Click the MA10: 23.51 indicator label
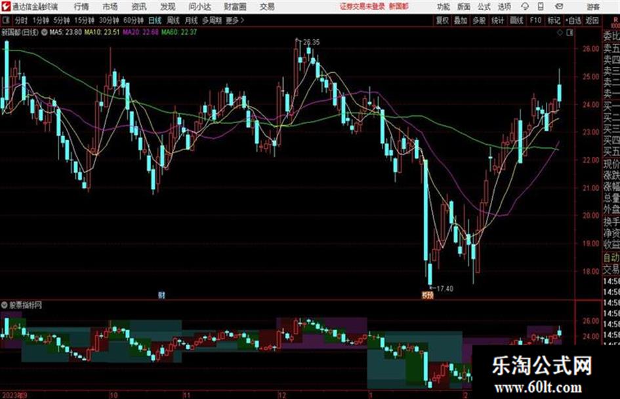This screenshot has width=620, height=399. (x=102, y=32)
